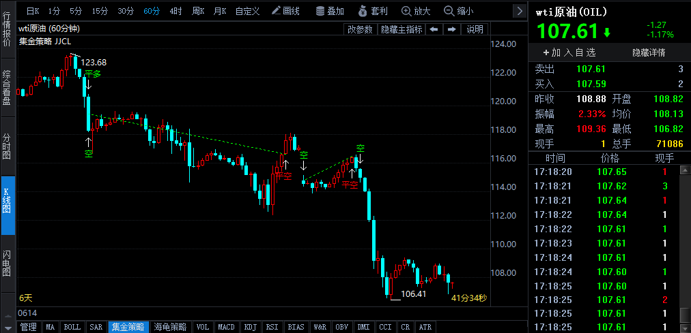Click the 总手 value 71086
Screen dimensions: 691x333
pos(668,144)
